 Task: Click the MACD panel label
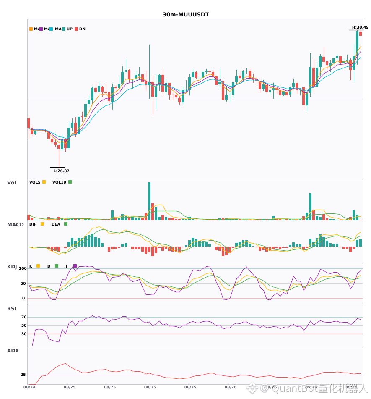[15, 225]
